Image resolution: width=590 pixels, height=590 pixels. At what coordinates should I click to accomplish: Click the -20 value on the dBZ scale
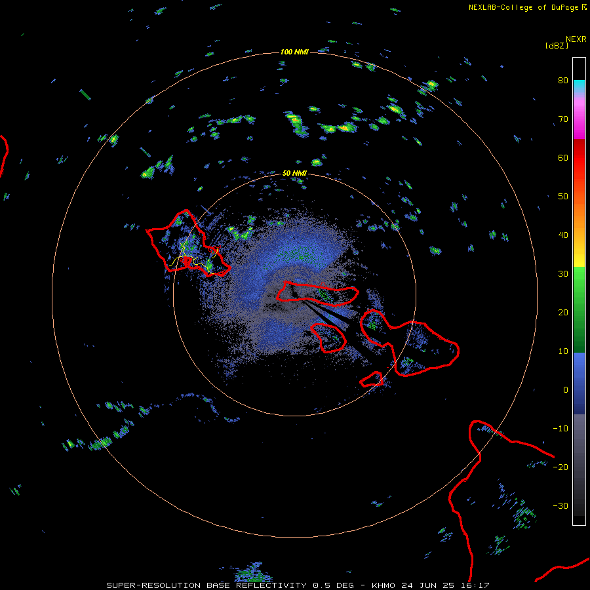560,467
